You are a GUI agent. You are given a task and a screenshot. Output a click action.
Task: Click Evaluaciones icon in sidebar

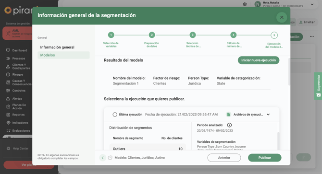click(8, 130)
